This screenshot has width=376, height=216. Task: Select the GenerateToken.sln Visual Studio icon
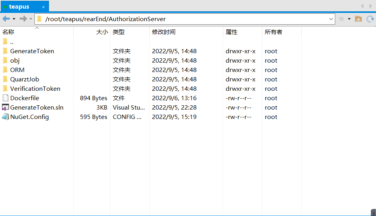click(x=5, y=107)
